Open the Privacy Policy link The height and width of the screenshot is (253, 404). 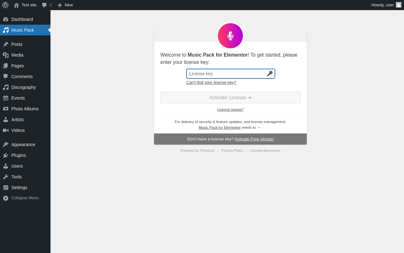tap(232, 151)
